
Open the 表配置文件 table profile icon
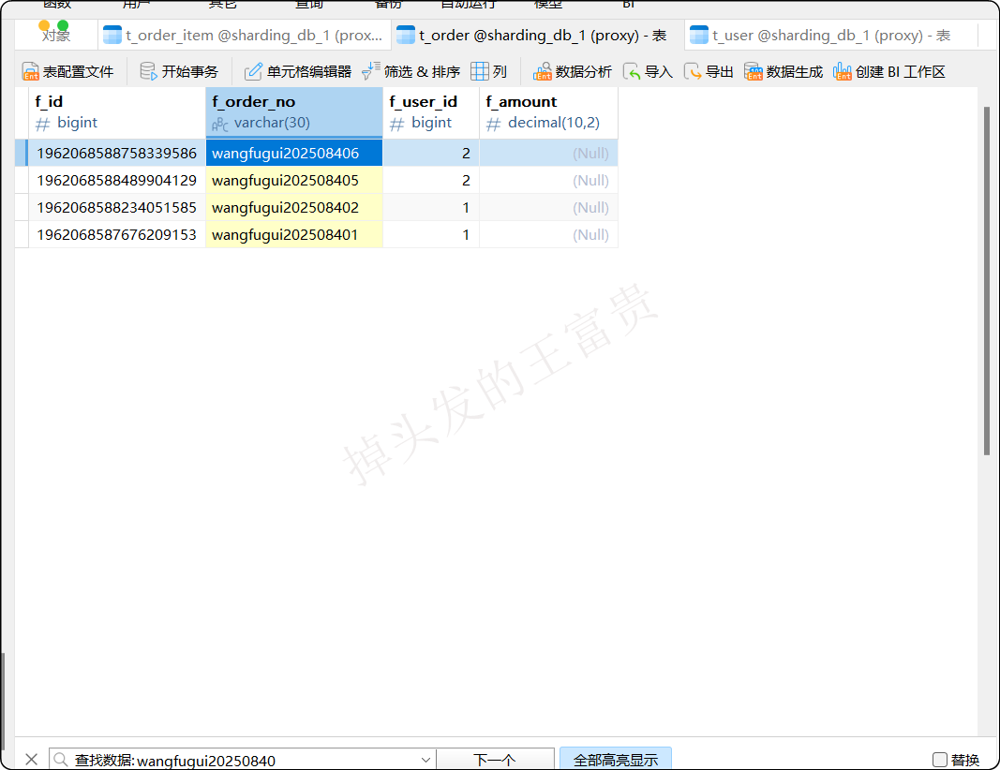tap(31, 71)
